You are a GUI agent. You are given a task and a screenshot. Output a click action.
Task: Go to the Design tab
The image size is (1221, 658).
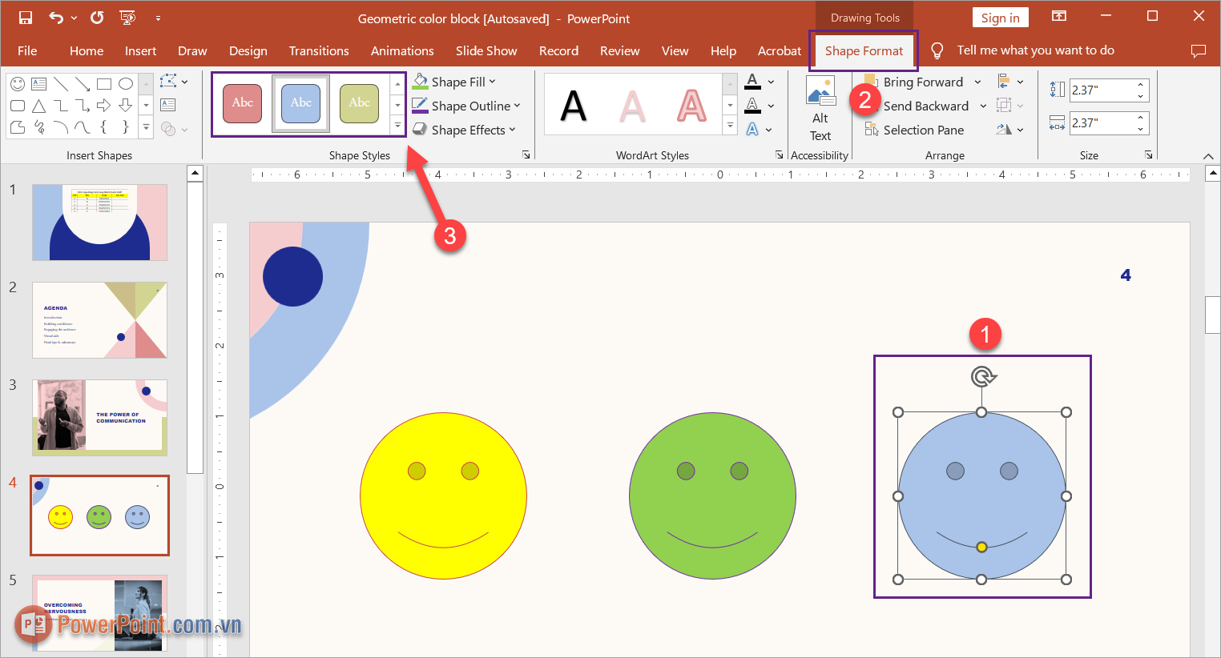coord(248,50)
